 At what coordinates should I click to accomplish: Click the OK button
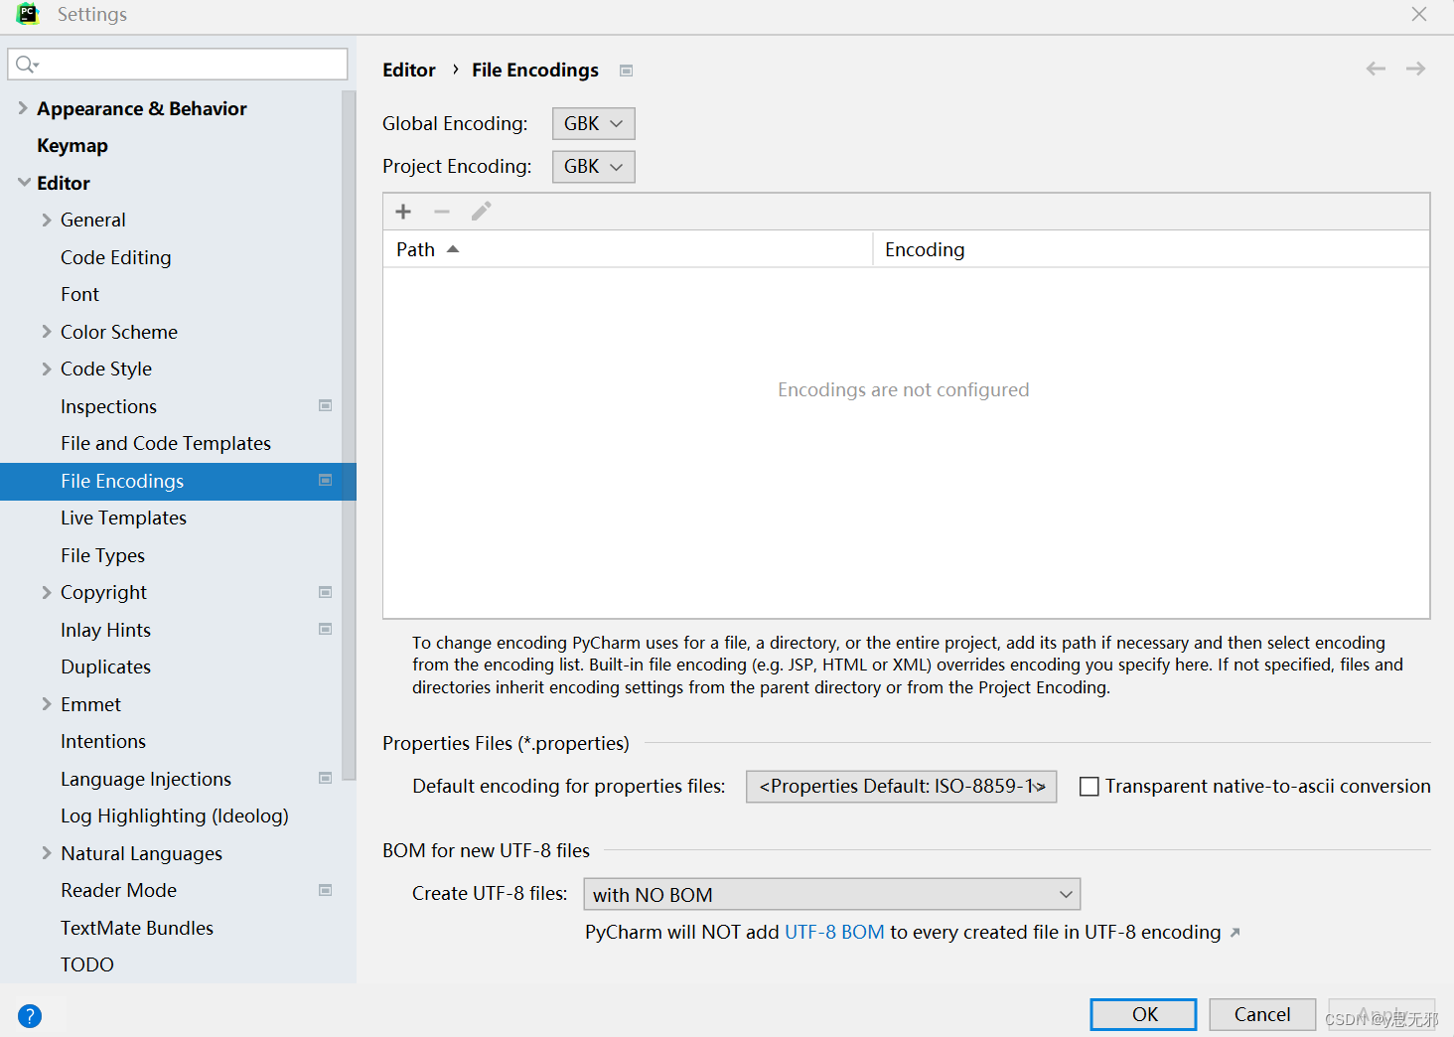point(1143,1014)
